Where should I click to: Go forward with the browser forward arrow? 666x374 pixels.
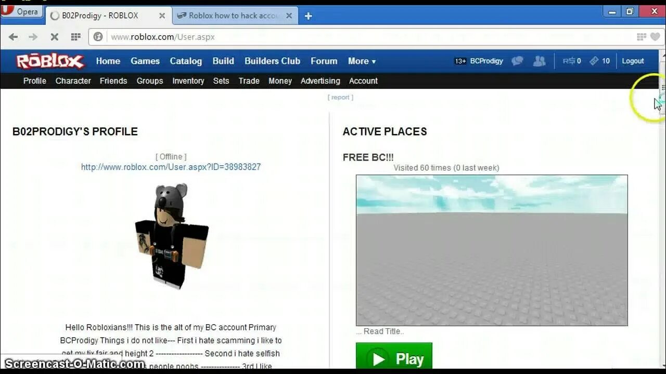pyautogui.click(x=33, y=37)
